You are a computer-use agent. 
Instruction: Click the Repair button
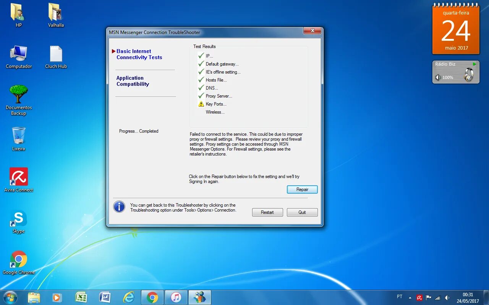(x=302, y=189)
